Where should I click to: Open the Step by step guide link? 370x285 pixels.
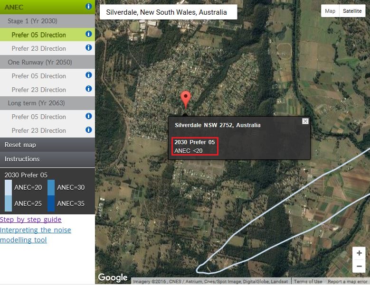pos(31,220)
